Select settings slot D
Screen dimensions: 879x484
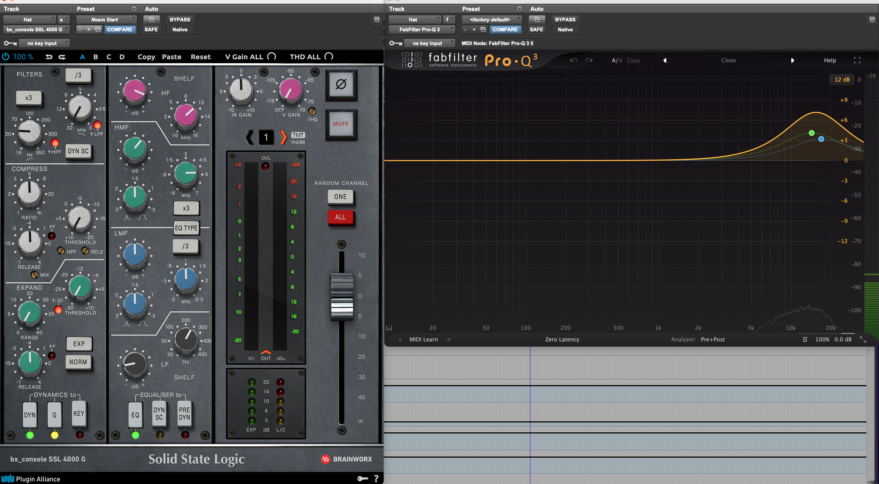click(x=122, y=57)
